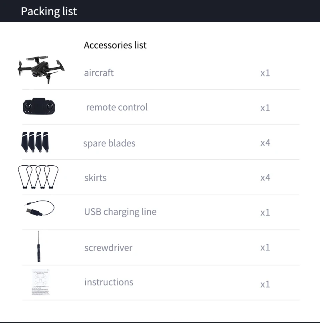Select the 'aircraft' label text

(99, 73)
